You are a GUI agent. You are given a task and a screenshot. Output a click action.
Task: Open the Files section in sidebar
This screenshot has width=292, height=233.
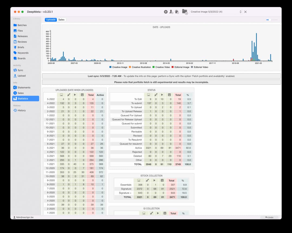18,31
